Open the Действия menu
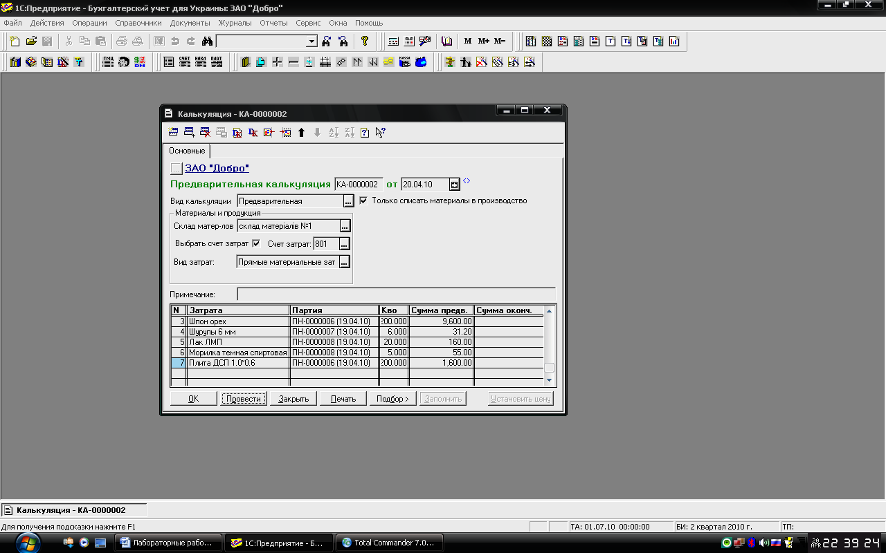This screenshot has height=553, width=886. click(x=47, y=23)
